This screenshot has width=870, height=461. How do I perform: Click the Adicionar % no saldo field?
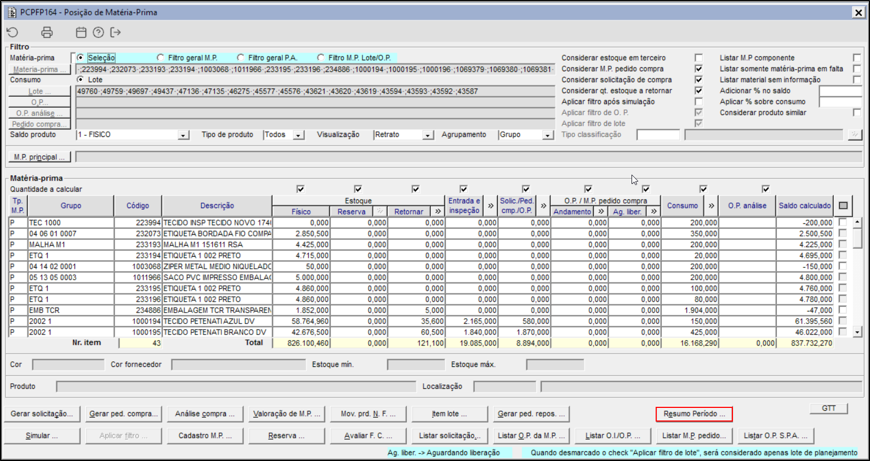tap(840, 91)
